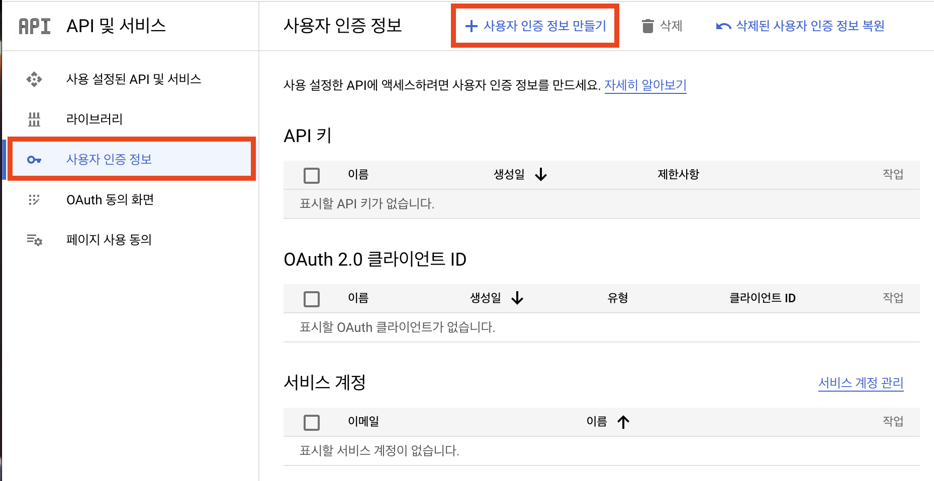Toggle select-all checkbox in OAuth 2.0 클라이언트 ID table
This screenshot has width=934, height=481.
(312, 299)
